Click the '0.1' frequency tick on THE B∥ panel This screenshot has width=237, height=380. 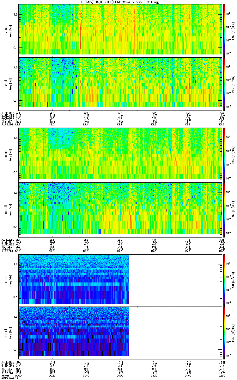[x=15, y=350]
